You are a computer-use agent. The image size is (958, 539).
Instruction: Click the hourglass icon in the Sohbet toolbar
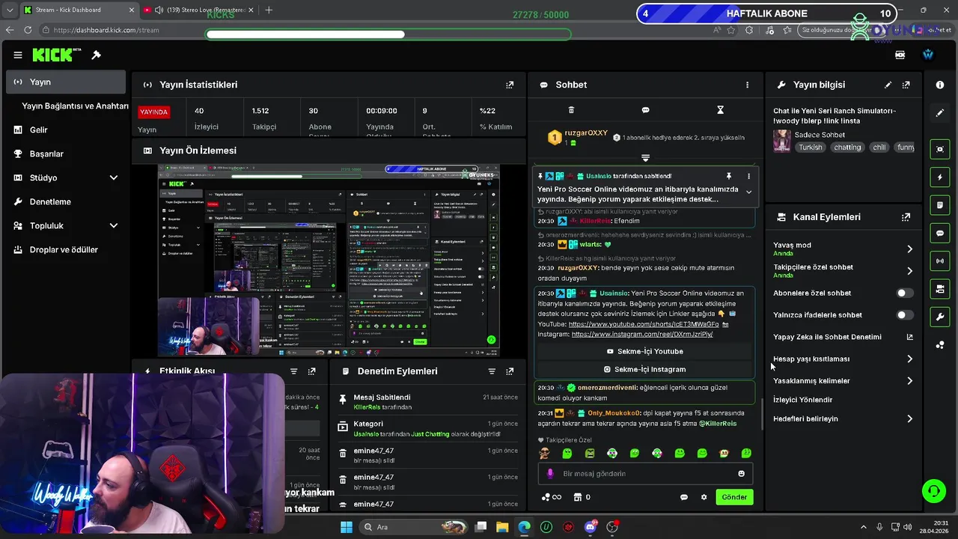click(720, 110)
